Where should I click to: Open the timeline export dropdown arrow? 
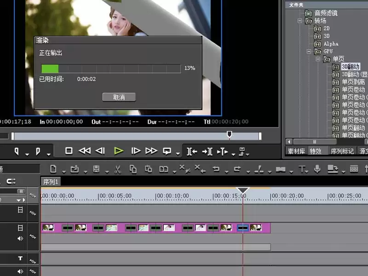[343, 172]
